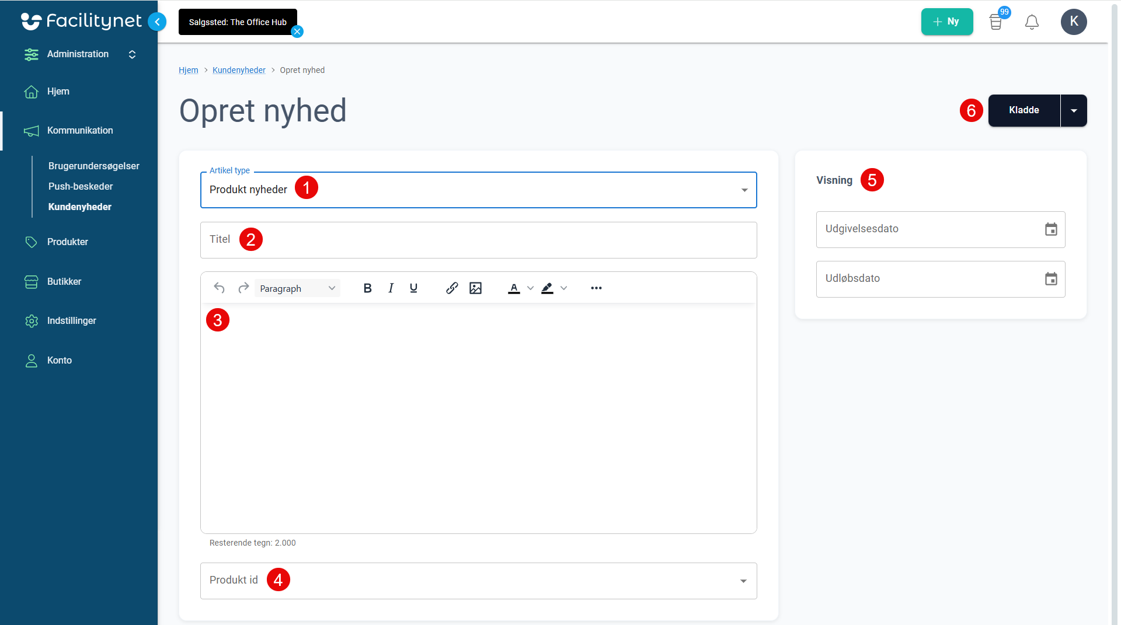The image size is (1121, 625).
Task: Open calendar picker for Udløbsdato
Action: pos(1051,279)
